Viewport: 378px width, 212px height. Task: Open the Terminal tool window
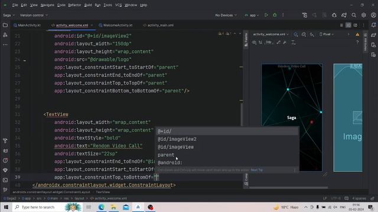pos(5,180)
